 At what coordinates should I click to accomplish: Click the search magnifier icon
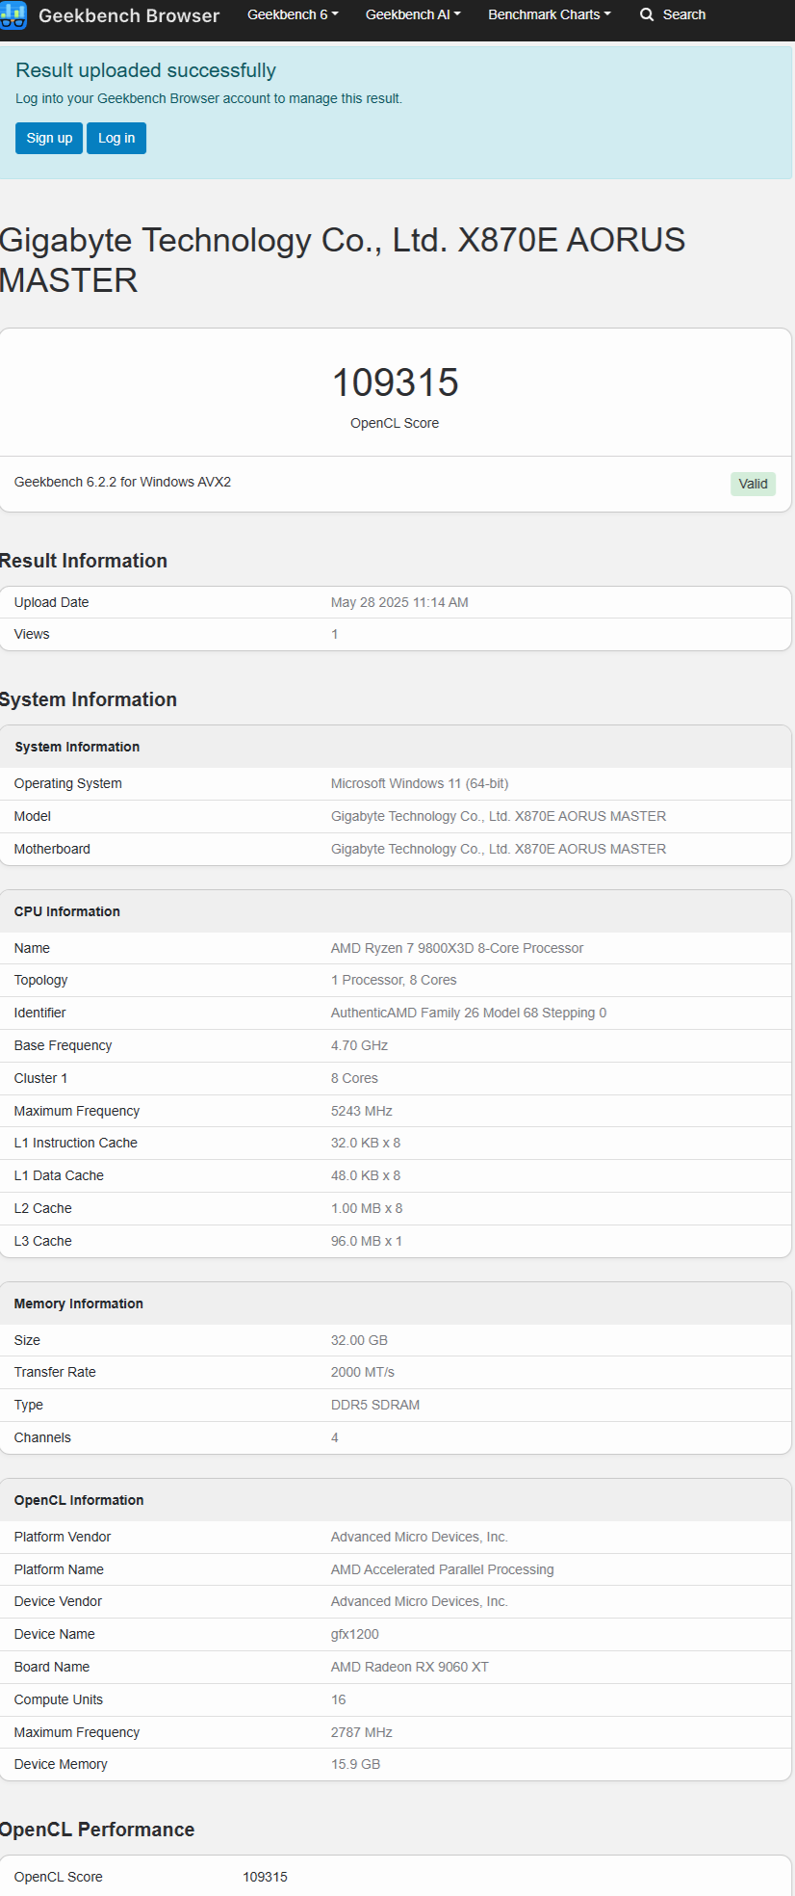click(647, 14)
